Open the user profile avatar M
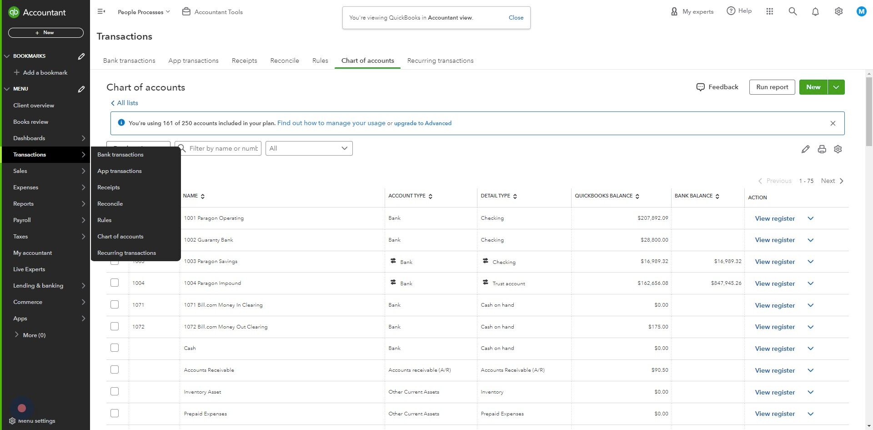 (x=861, y=11)
